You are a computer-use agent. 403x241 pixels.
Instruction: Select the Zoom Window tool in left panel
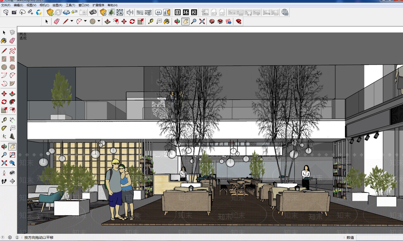[x=12, y=155]
